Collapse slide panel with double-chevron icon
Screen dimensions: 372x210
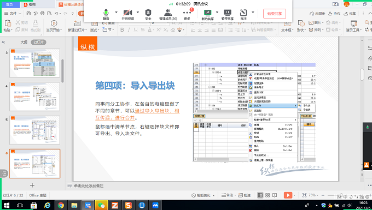coord(3,43)
